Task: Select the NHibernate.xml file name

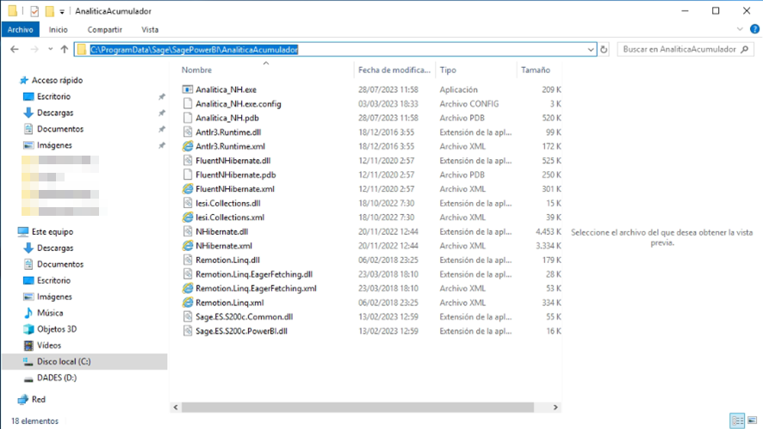Action: point(224,246)
